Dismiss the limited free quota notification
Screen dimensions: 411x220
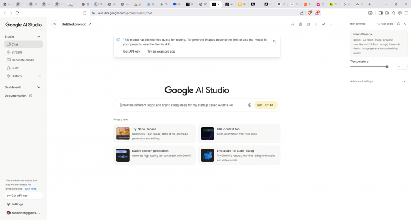pos(274,41)
